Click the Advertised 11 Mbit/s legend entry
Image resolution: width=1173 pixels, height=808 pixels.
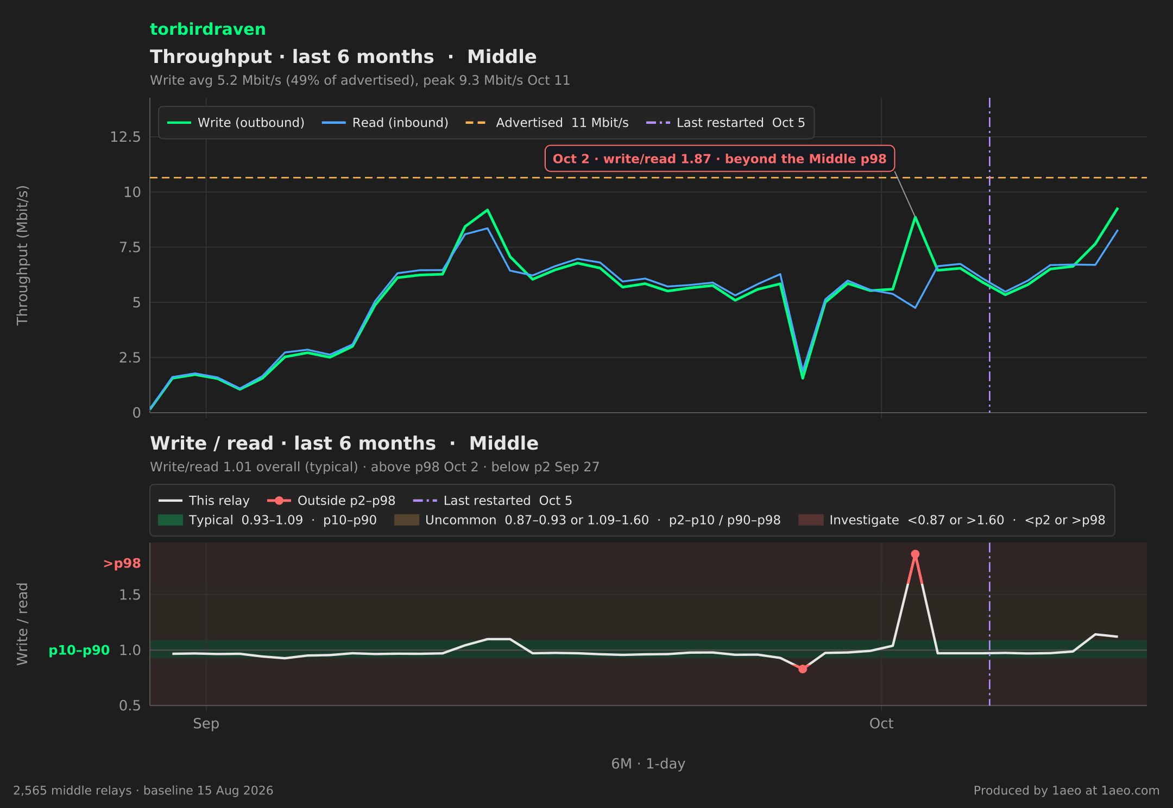(547, 123)
